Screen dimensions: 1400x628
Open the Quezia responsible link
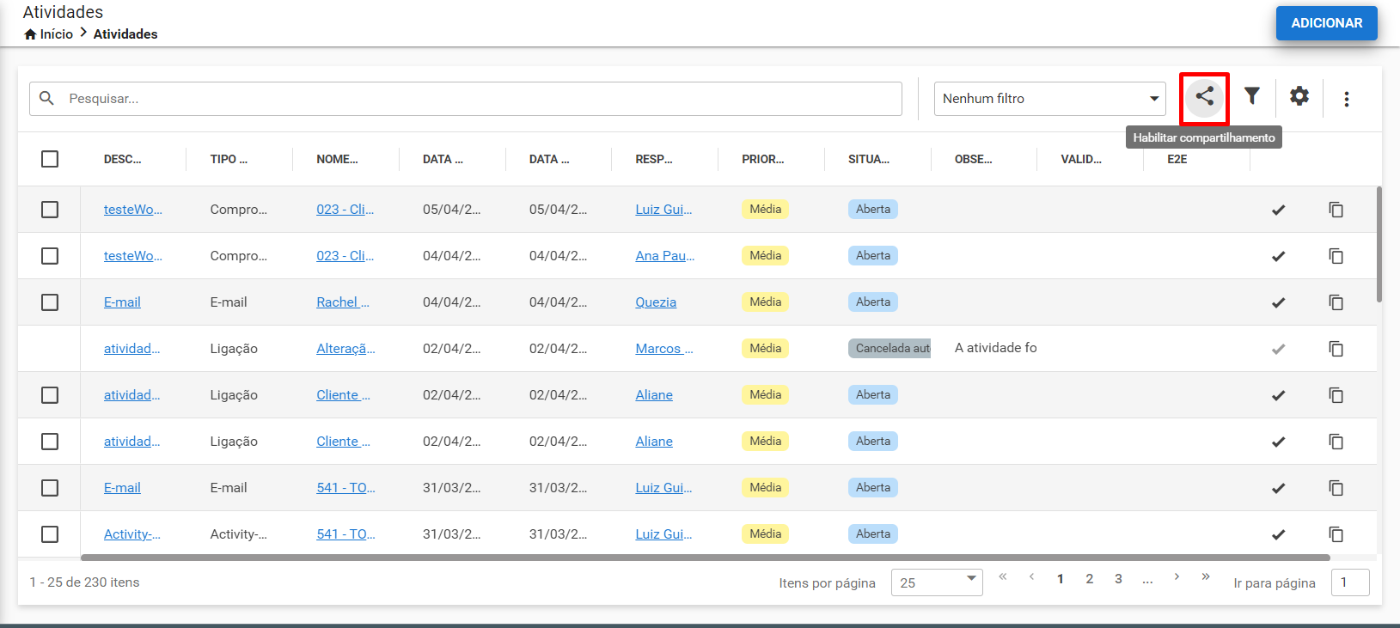(x=656, y=302)
